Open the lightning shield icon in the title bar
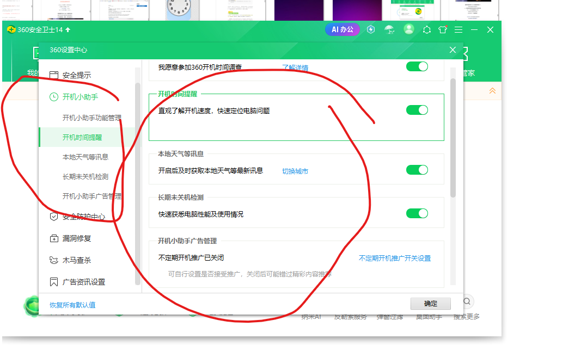The height and width of the screenshot is (357, 587). [x=371, y=29]
